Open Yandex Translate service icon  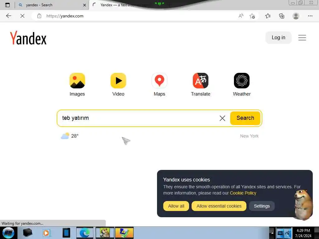coord(200,81)
